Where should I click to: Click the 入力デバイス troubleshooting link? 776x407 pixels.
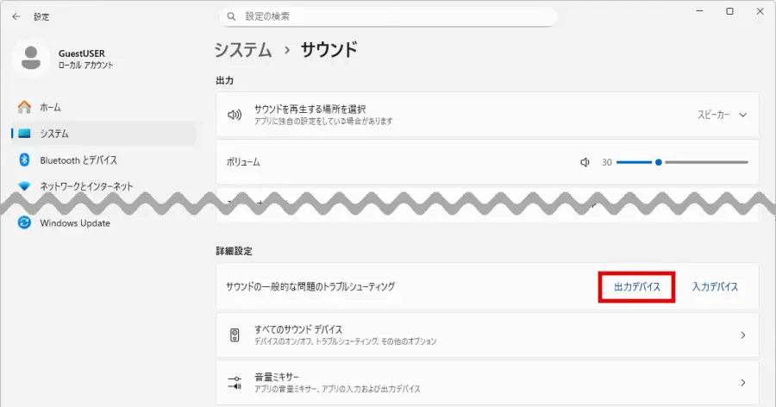pyautogui.click(x=715, y=286)
